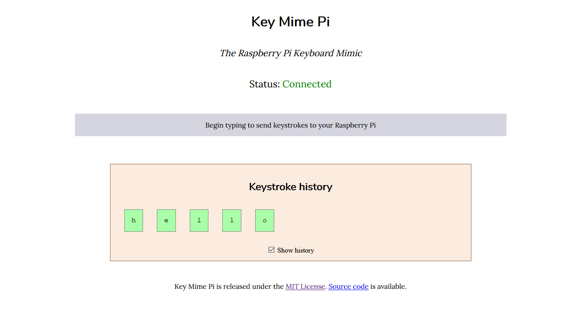Click 'The Raspberry Pi Keyboard Mimic' subtitle
Screen dimensions: 581x326
(291, 53)
